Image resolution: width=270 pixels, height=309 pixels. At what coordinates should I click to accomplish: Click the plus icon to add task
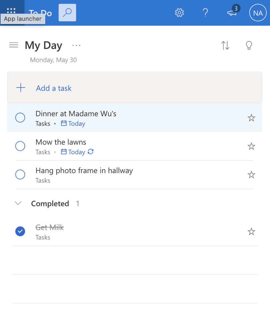click(21, 88)
